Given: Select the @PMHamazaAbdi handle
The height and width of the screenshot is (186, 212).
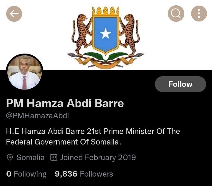Looking at the screenshot, I should (37, 116).
